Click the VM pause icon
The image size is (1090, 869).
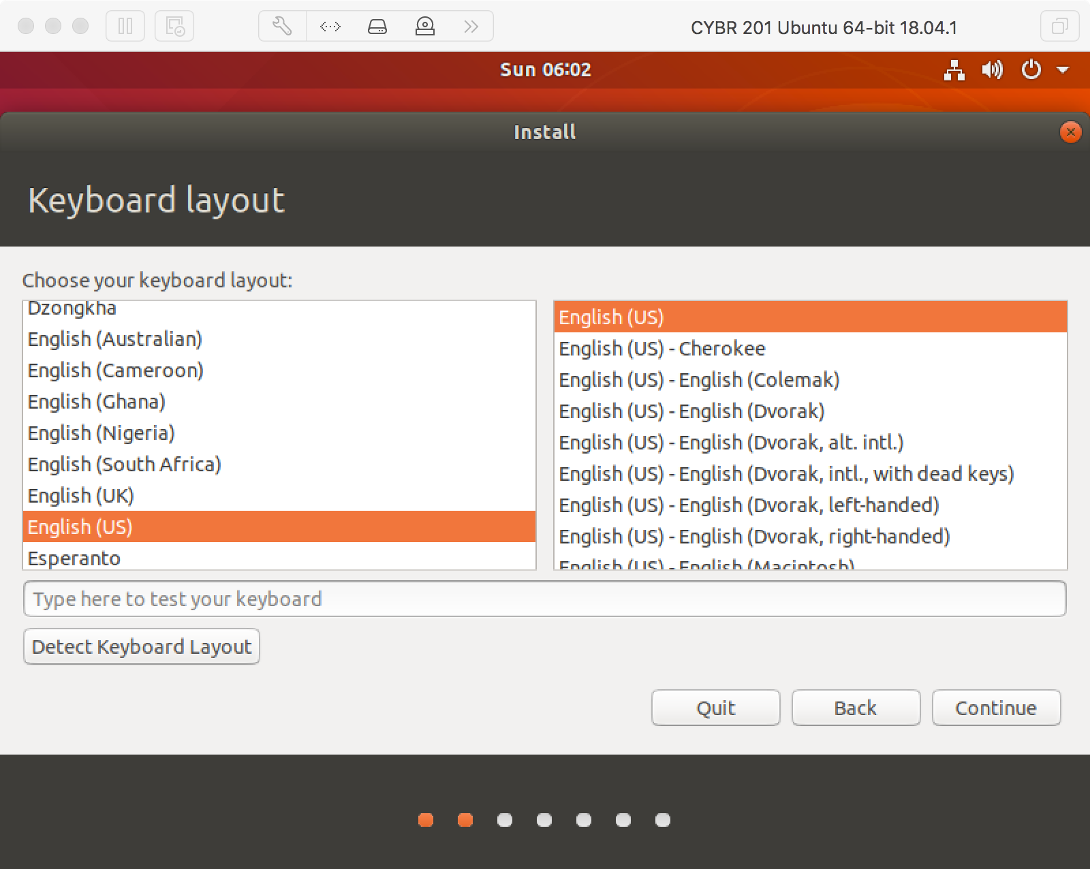click(x=125, y=27)
